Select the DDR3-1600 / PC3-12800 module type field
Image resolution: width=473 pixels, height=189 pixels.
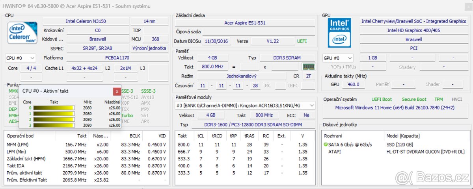pos(253,125)
